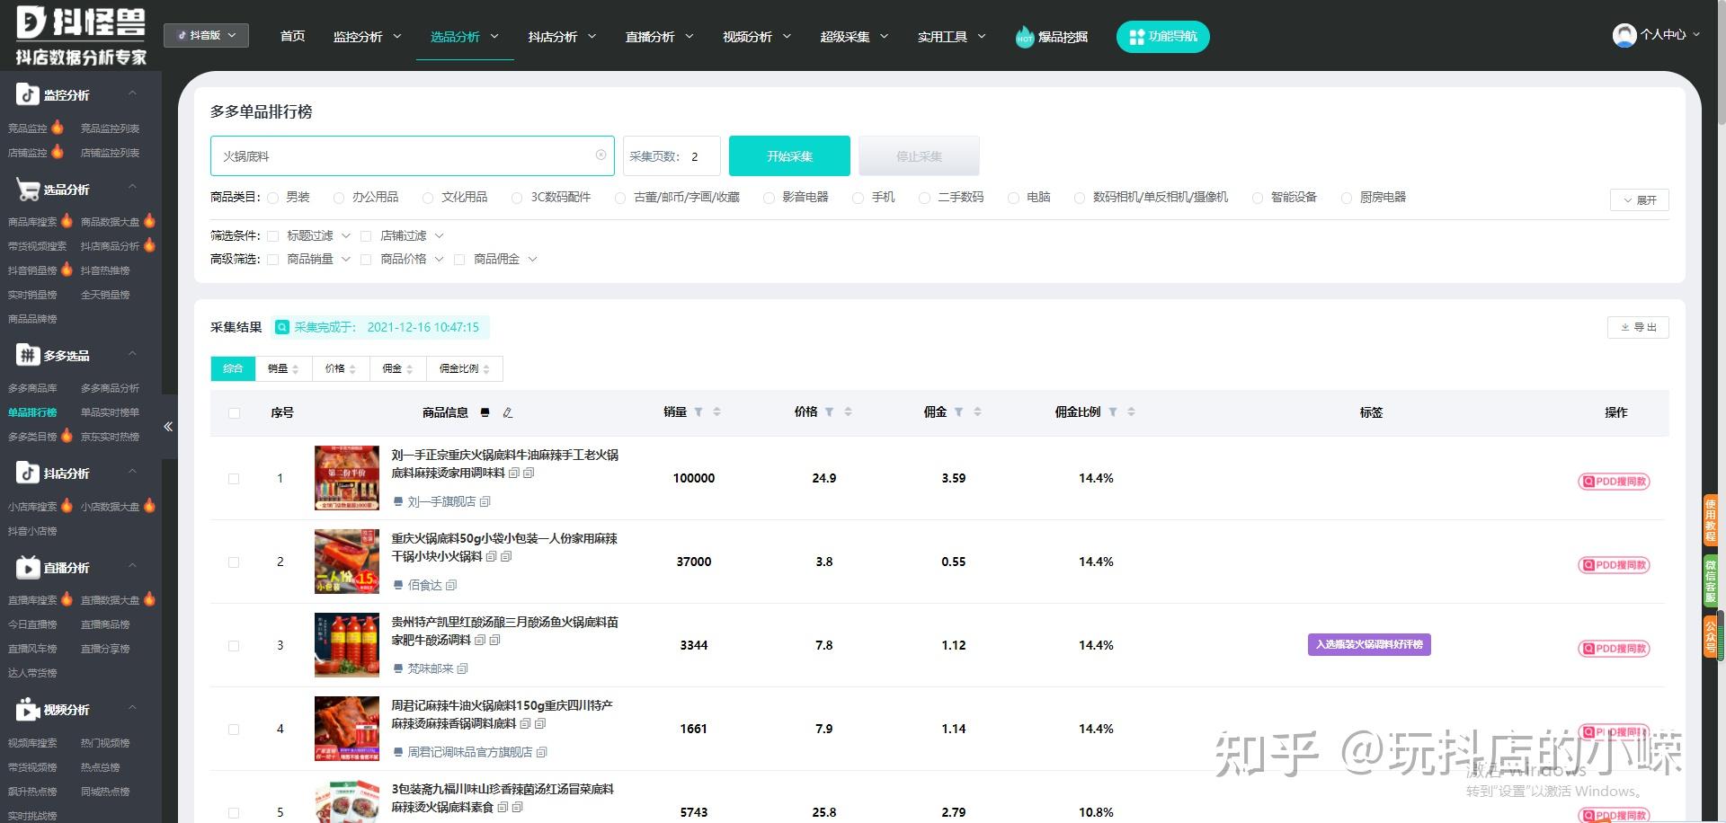The image size is (1726, 823).
Task: Select the 办公用品 category radio
Action: point(339,198)
